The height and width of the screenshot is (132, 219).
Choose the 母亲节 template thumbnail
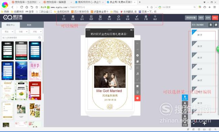coord(35,71)
